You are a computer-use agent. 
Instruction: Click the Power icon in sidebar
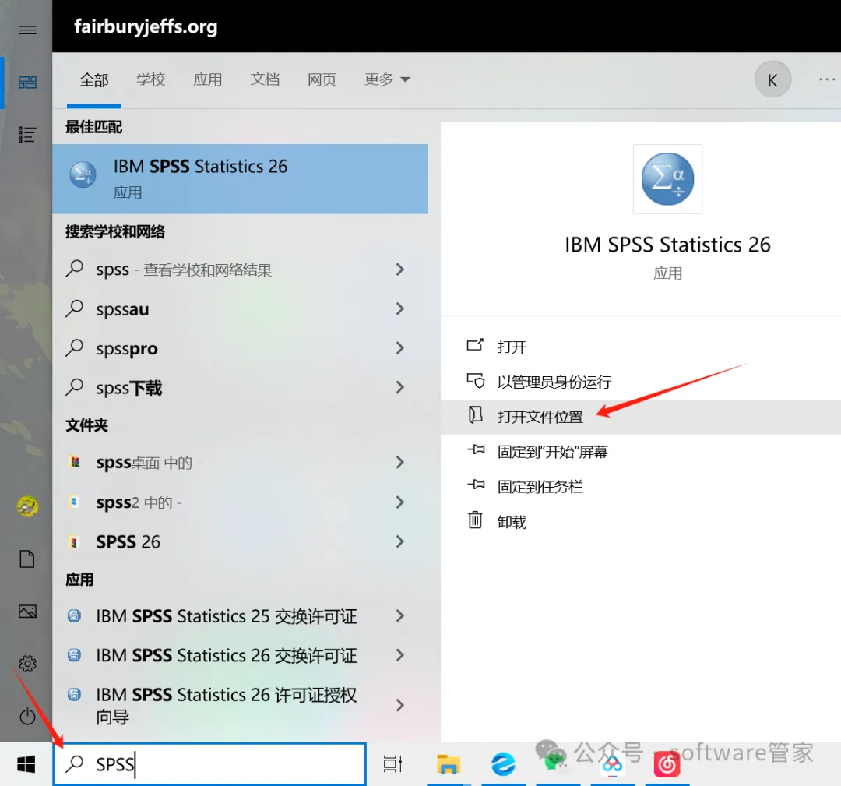pyautogui.click(x=27, y=716)
